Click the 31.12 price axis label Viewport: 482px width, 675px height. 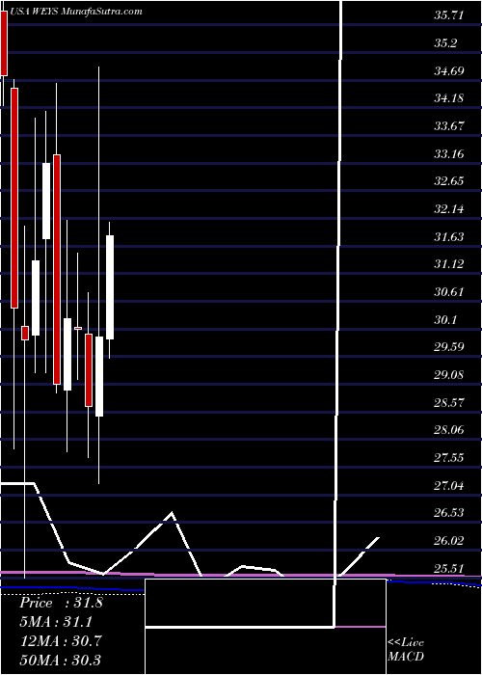pos(449,264)
